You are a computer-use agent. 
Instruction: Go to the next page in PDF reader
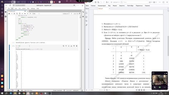click(x=102, y=90)
